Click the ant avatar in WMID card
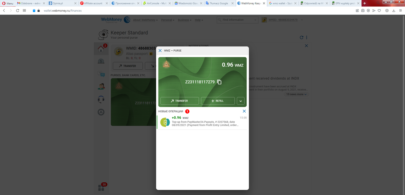 (119, 52)
